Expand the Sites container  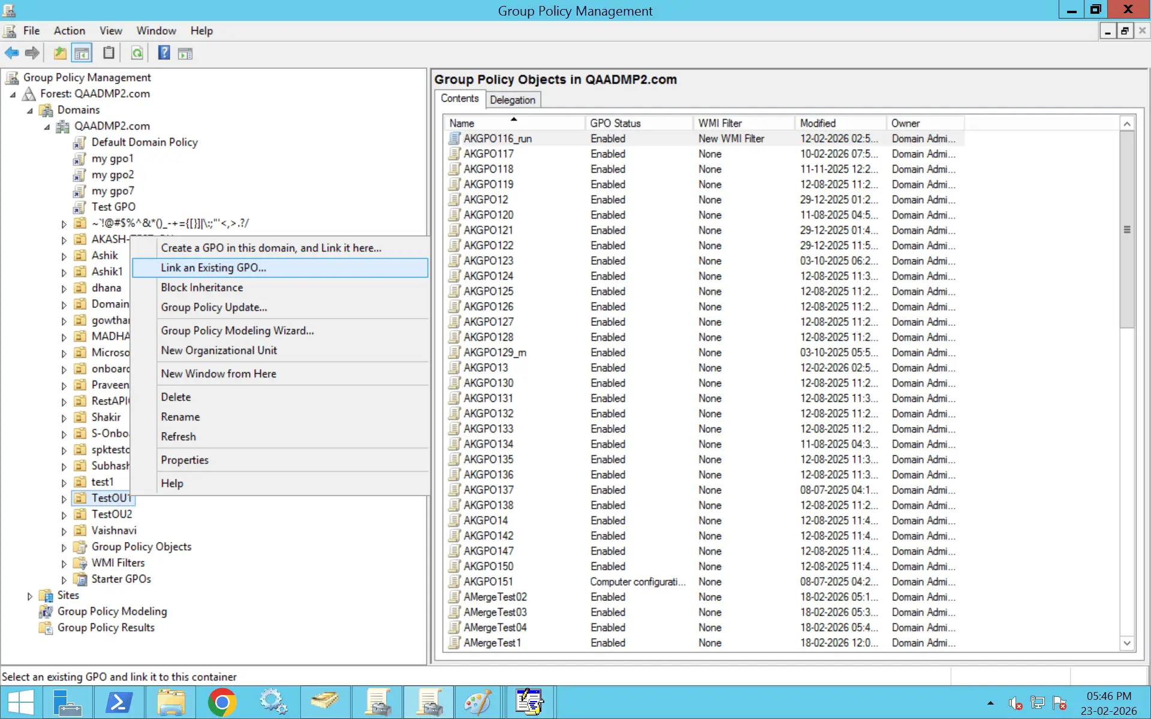pos(30,595)
